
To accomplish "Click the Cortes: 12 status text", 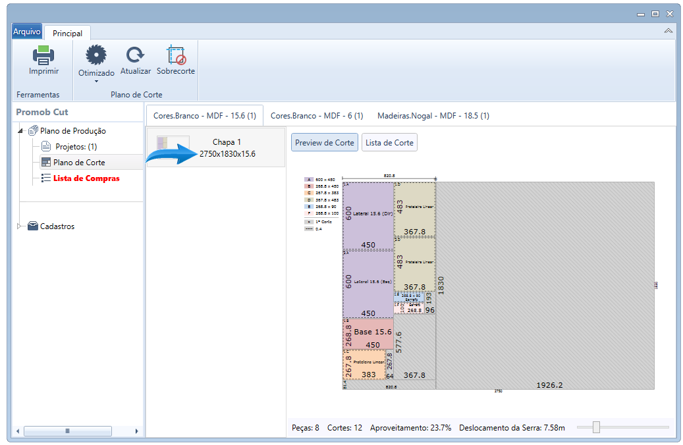I will pos(344,428).
